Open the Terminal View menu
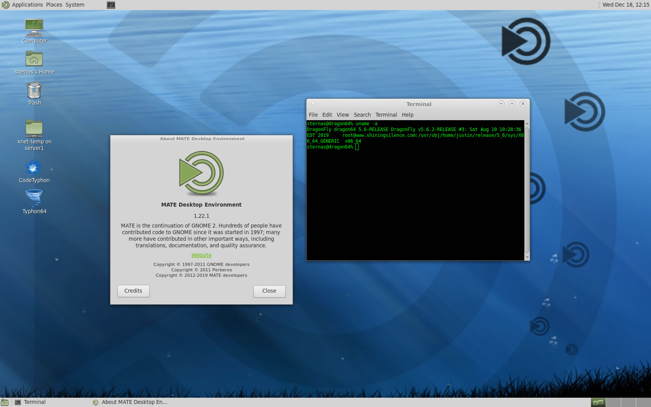651x407 pixels. click(x=343, y=115)
